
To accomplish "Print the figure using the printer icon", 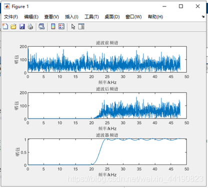I will pyautogui.click(x=30, y=26).
